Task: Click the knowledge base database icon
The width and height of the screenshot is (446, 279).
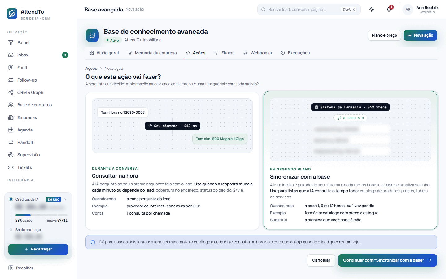Action: tap(92, 35)
